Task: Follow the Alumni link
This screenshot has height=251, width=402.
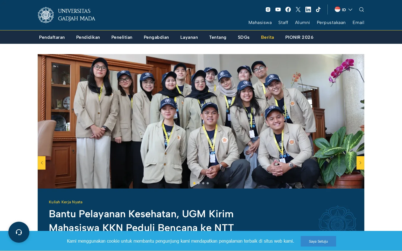Action: tap(302, 22)
